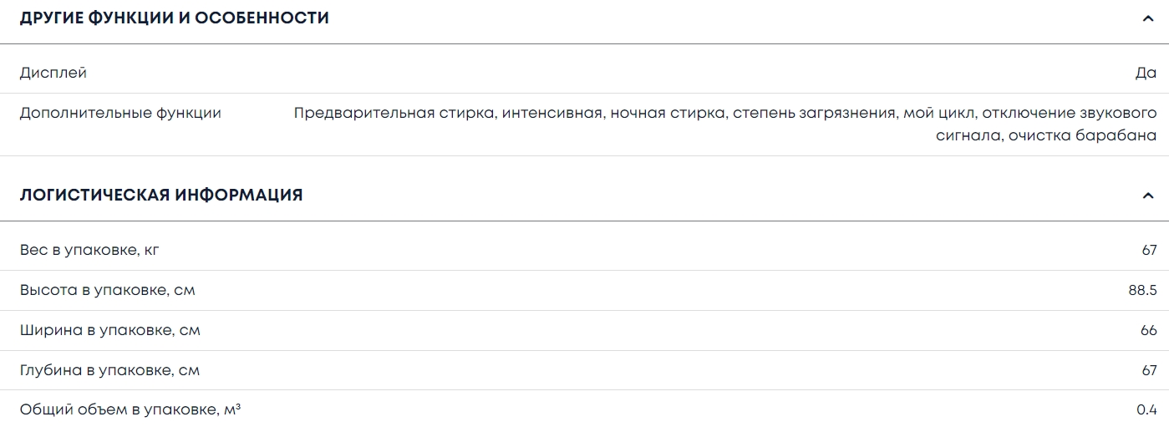
Task: Click the Да value for Дисплей
Action: click(1146, 73)
